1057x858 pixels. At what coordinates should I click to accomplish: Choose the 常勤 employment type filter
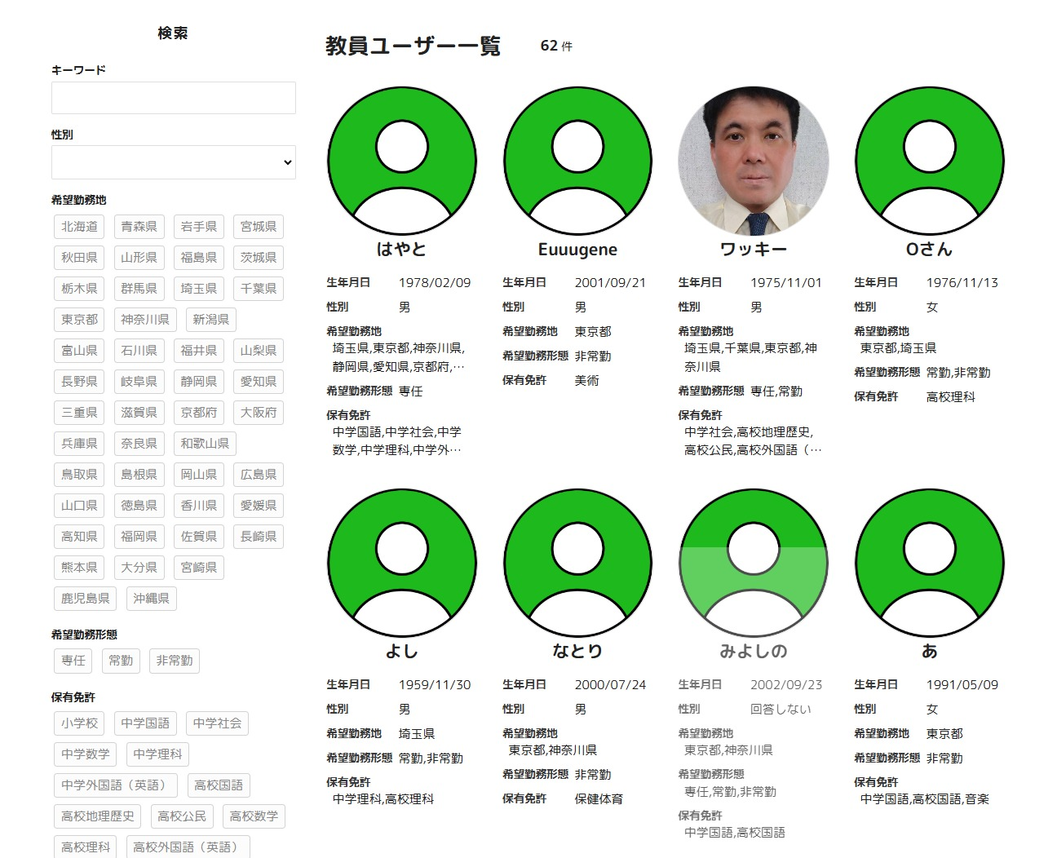click(121, 661)
